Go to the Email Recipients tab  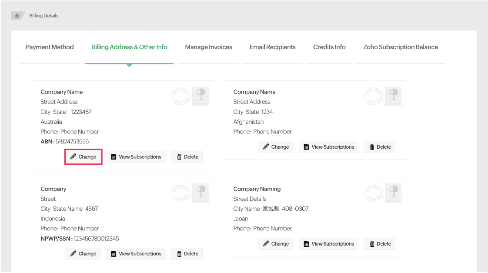pos(272,47)
